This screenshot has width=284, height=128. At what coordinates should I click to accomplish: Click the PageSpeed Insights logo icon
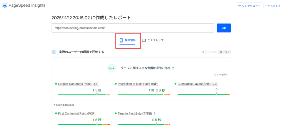(5, 6)
